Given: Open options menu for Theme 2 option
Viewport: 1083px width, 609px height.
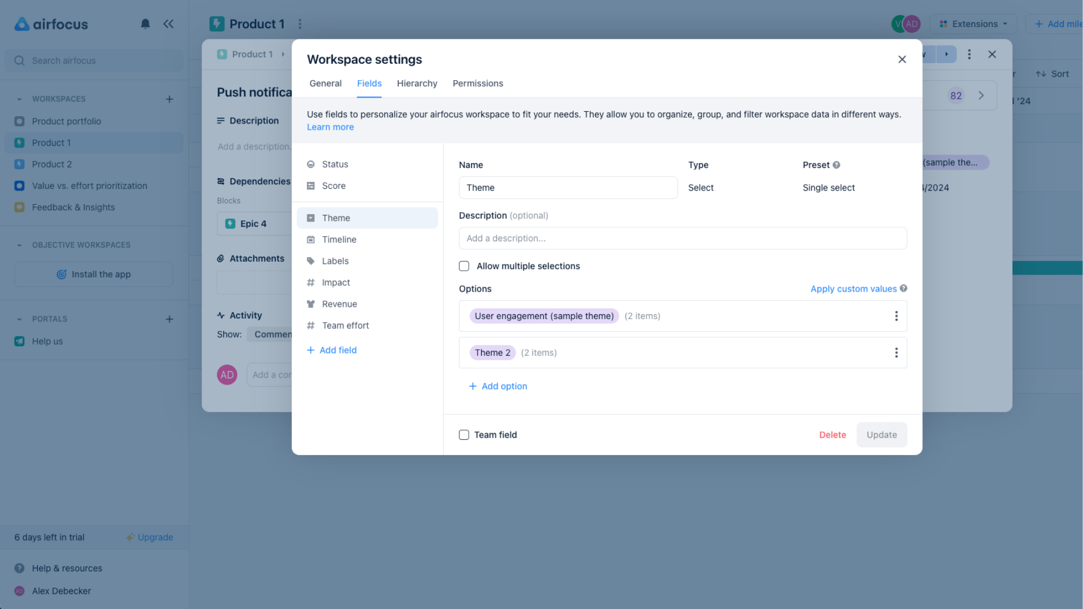Looking at the screenshot, I should click(x=896, y=352).
